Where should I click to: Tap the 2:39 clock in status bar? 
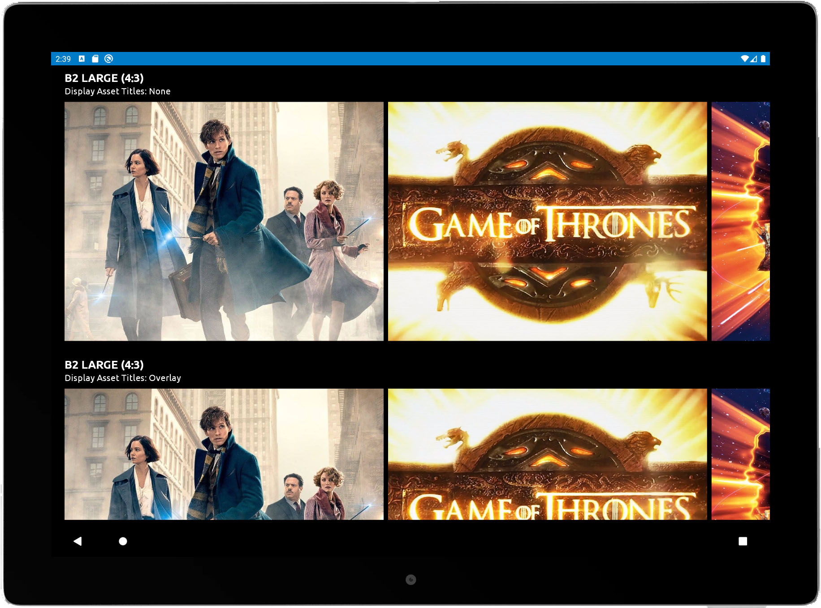pyautogui.click(x=63, y=59)
